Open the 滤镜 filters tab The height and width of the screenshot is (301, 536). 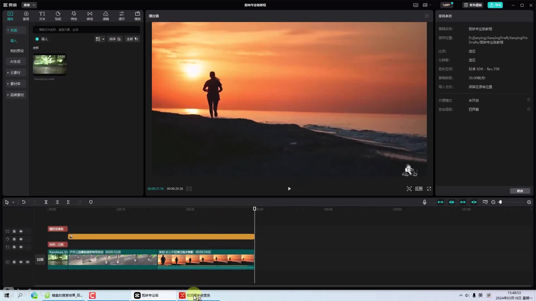click(x=106, y=16)
